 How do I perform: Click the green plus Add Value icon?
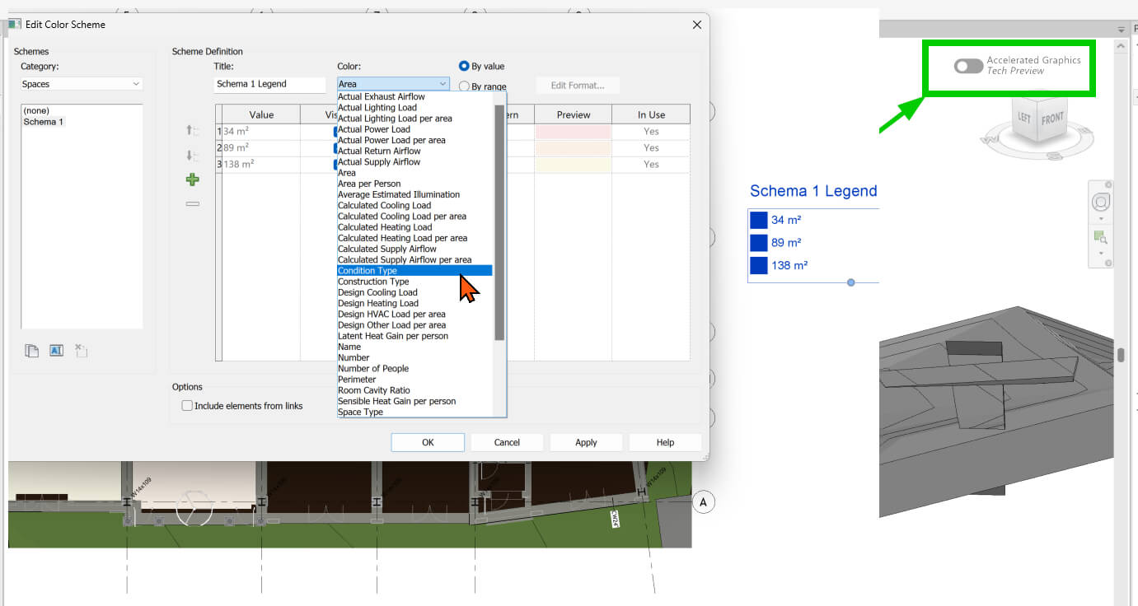[193, 179]
